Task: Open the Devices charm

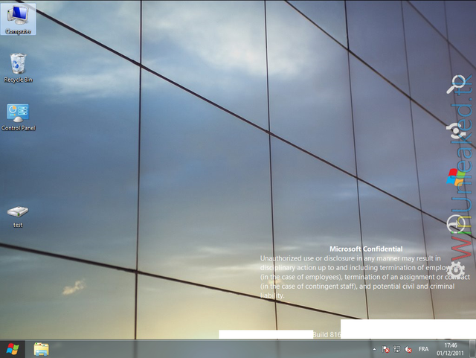Action: coord(454,223)
